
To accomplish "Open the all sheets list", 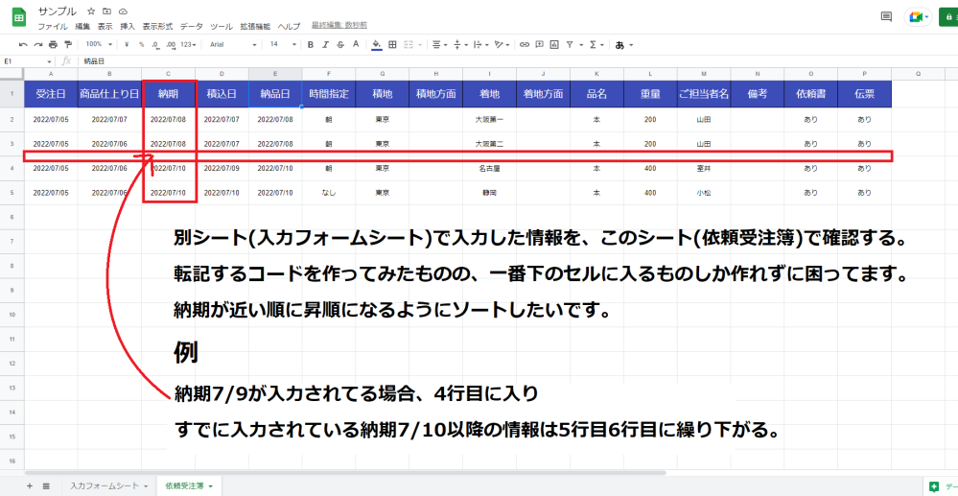I will click(x=46, y=486).
